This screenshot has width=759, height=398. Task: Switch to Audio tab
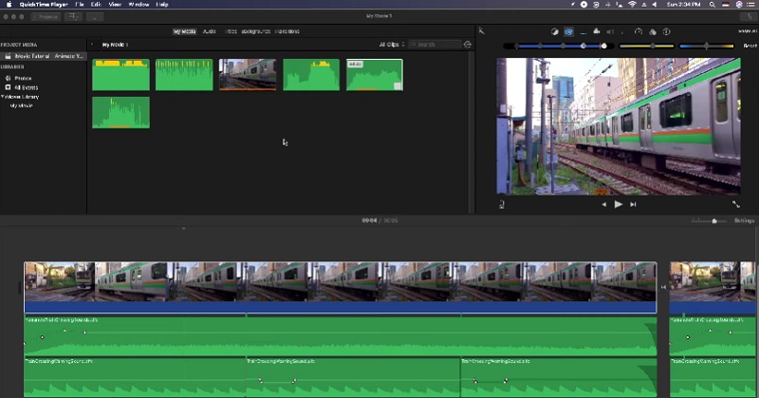click(x=209, y=31)
